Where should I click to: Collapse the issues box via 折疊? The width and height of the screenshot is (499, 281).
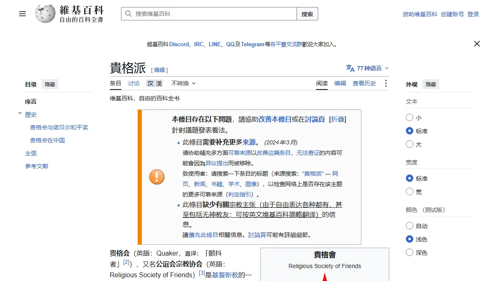point(338,119)
